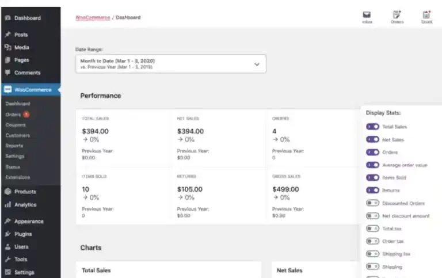The width and height of the screenshot is (442, 278).
Task: Expand the Date Range dropdown
Action: 170,64
